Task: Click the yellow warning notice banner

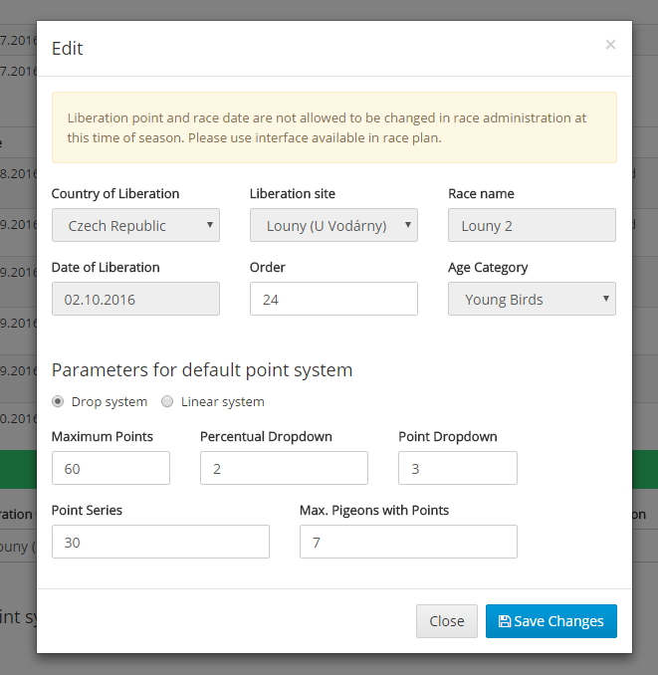Action: [333, 127]
